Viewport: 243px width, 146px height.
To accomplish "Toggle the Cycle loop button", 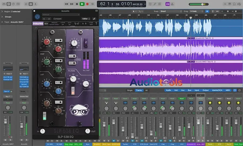I will coord(93,4).
